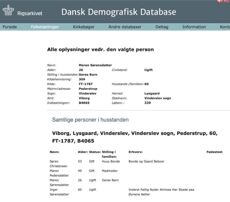Click Inger Sørensdatter in household table
This screenshot has height=202, width=230.
(x=59, y=192)
